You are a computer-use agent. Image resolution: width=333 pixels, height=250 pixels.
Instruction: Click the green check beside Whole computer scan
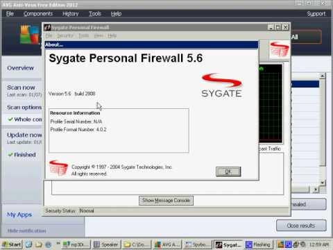(10, 119)
